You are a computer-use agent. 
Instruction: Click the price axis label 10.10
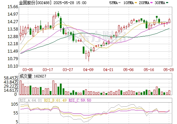(x=13, y=66)
